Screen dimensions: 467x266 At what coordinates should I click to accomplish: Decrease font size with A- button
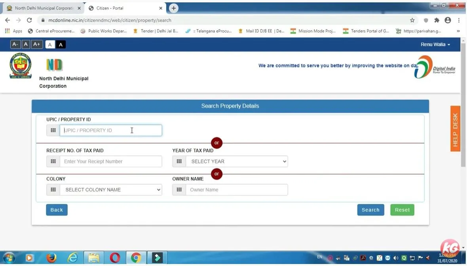15,44
